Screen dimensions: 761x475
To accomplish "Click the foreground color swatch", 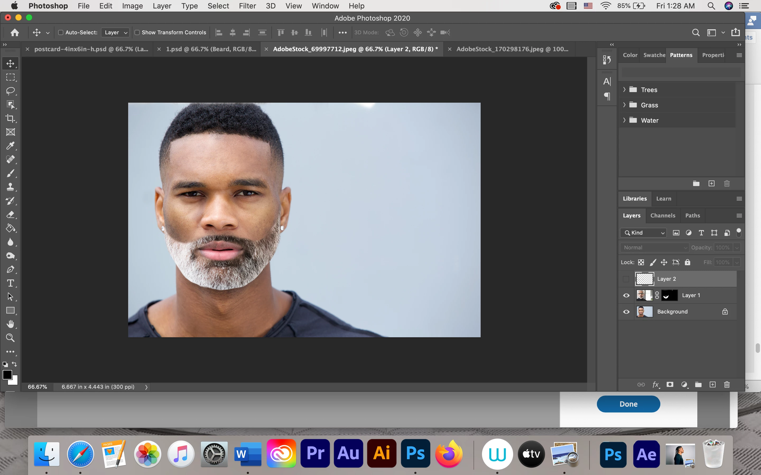I will (x=7, y=374).
